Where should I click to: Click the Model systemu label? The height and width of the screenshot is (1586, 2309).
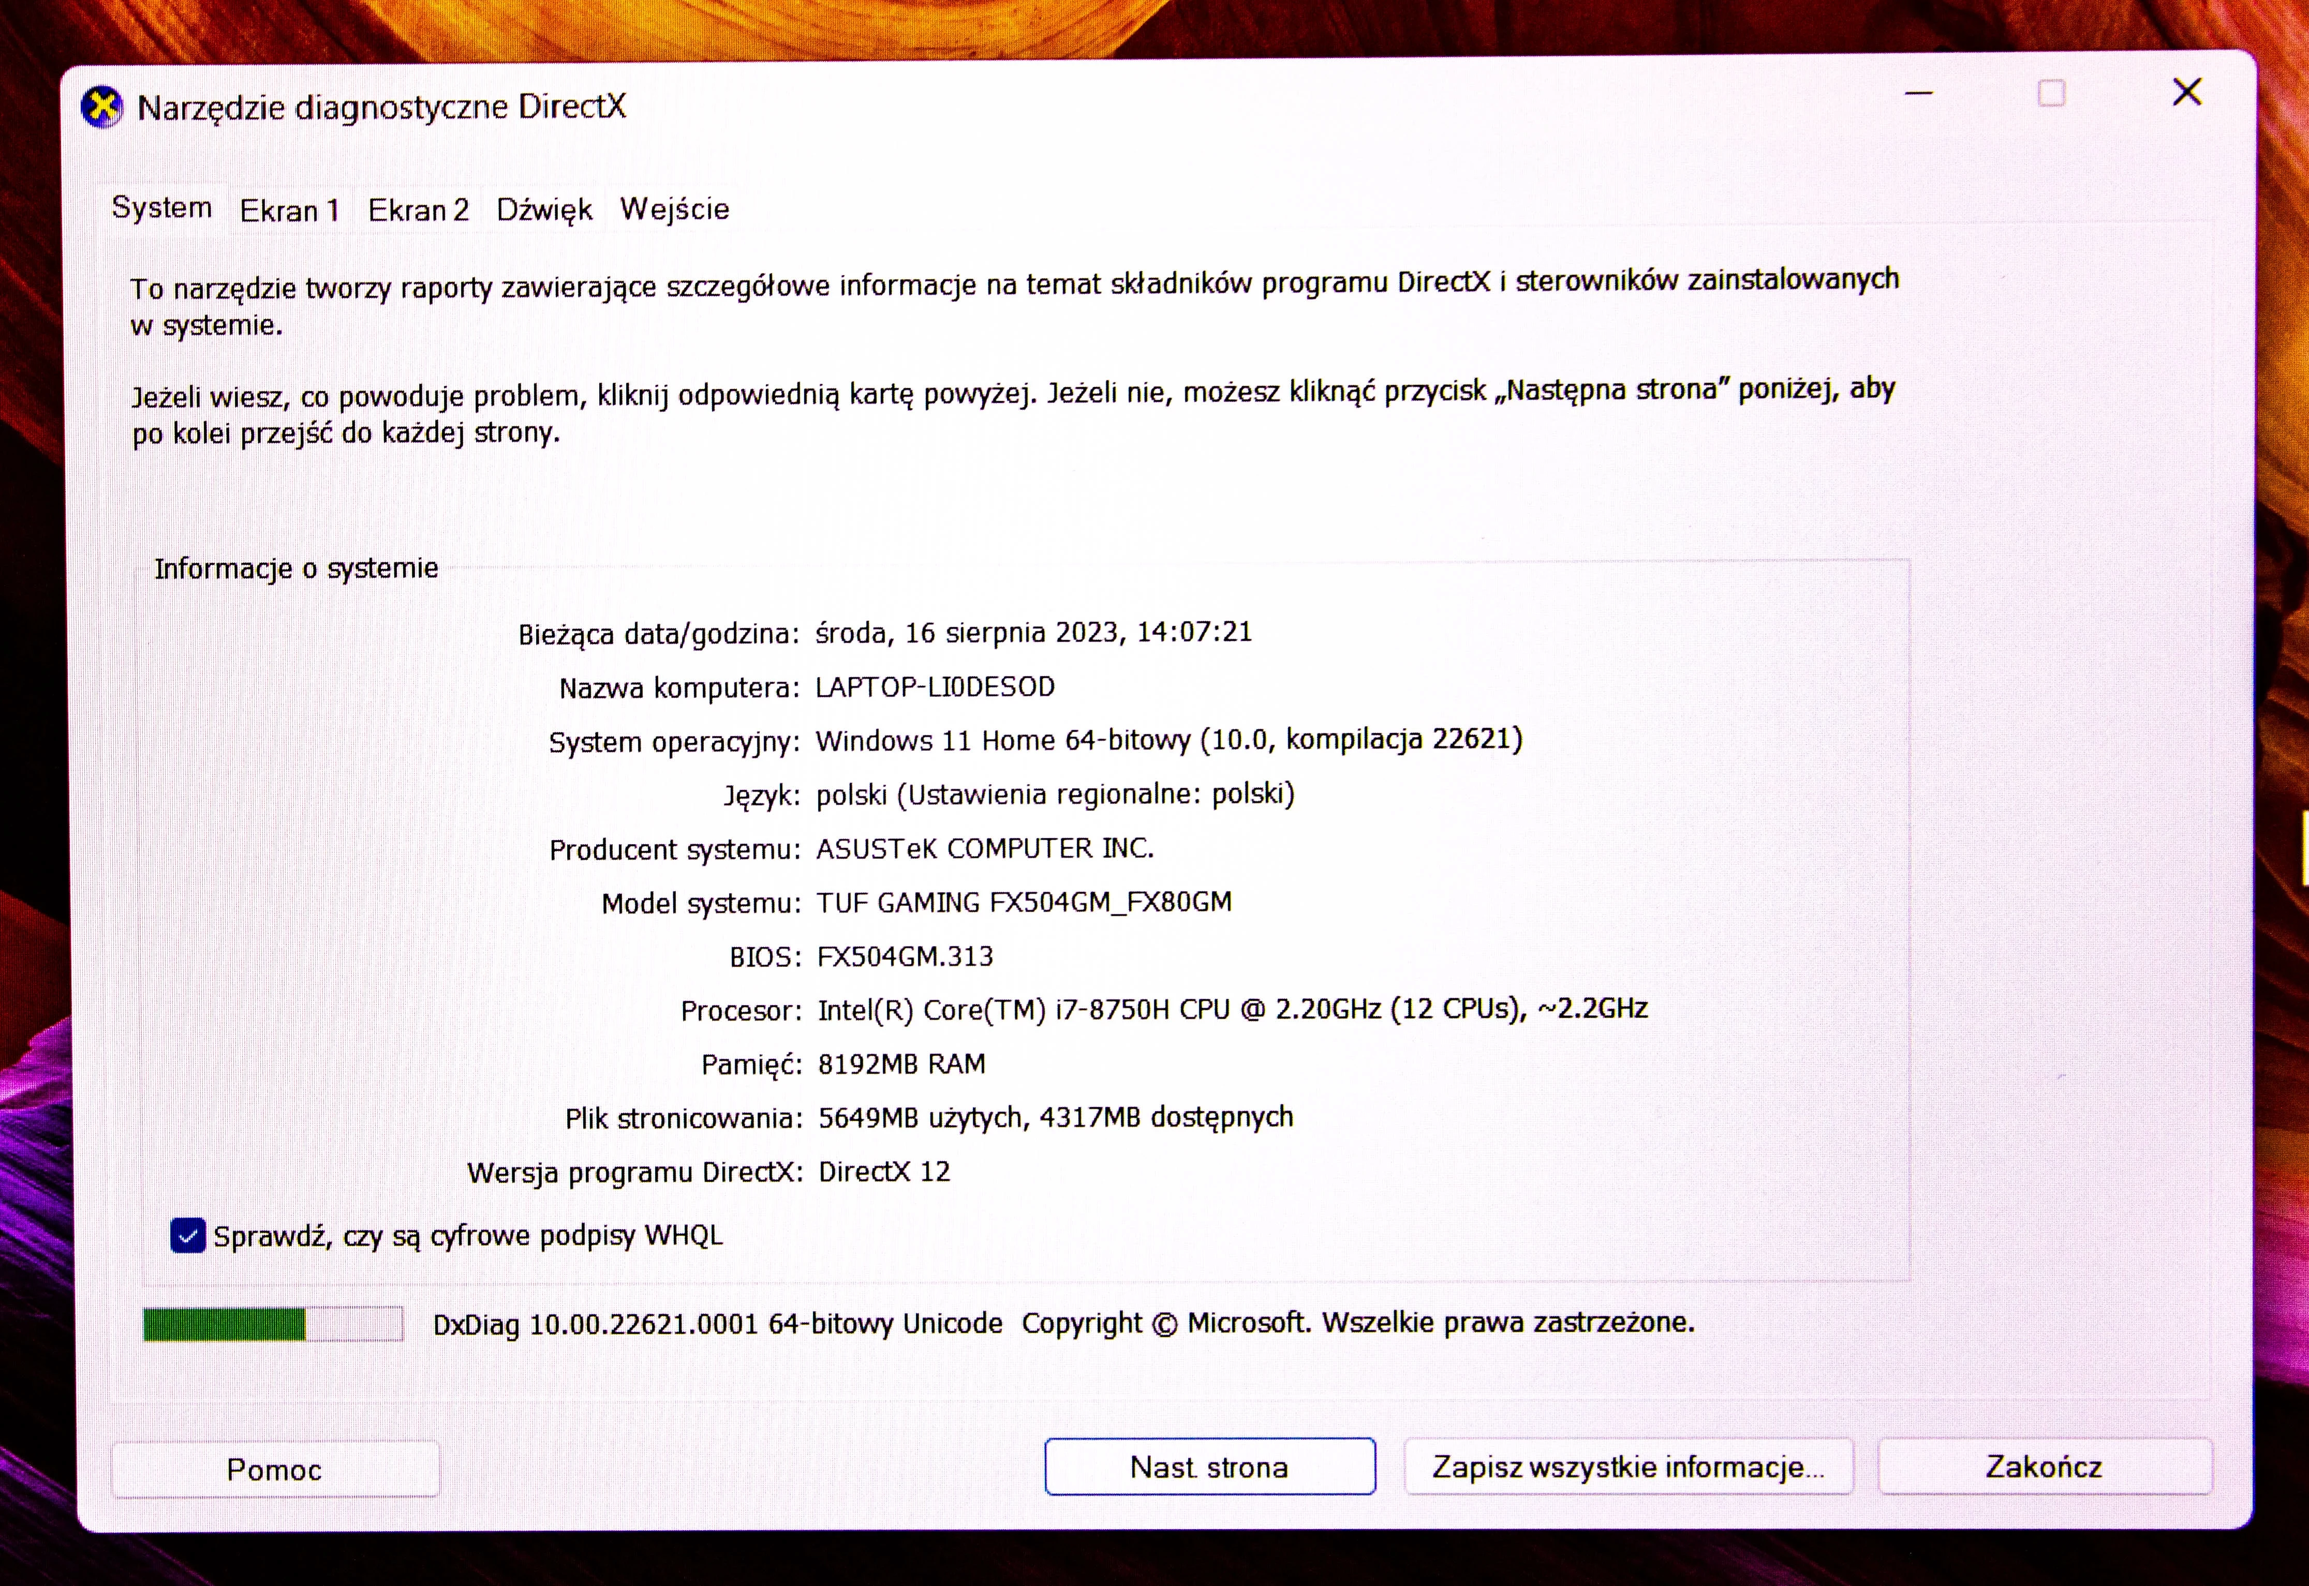[x=701, y=903]
